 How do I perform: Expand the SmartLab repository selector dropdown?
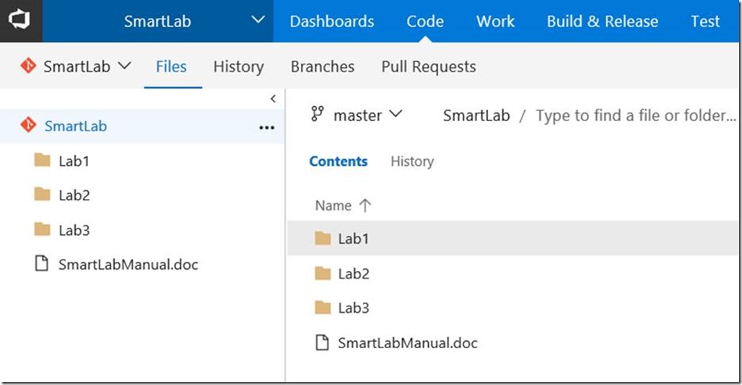(124, 66)
